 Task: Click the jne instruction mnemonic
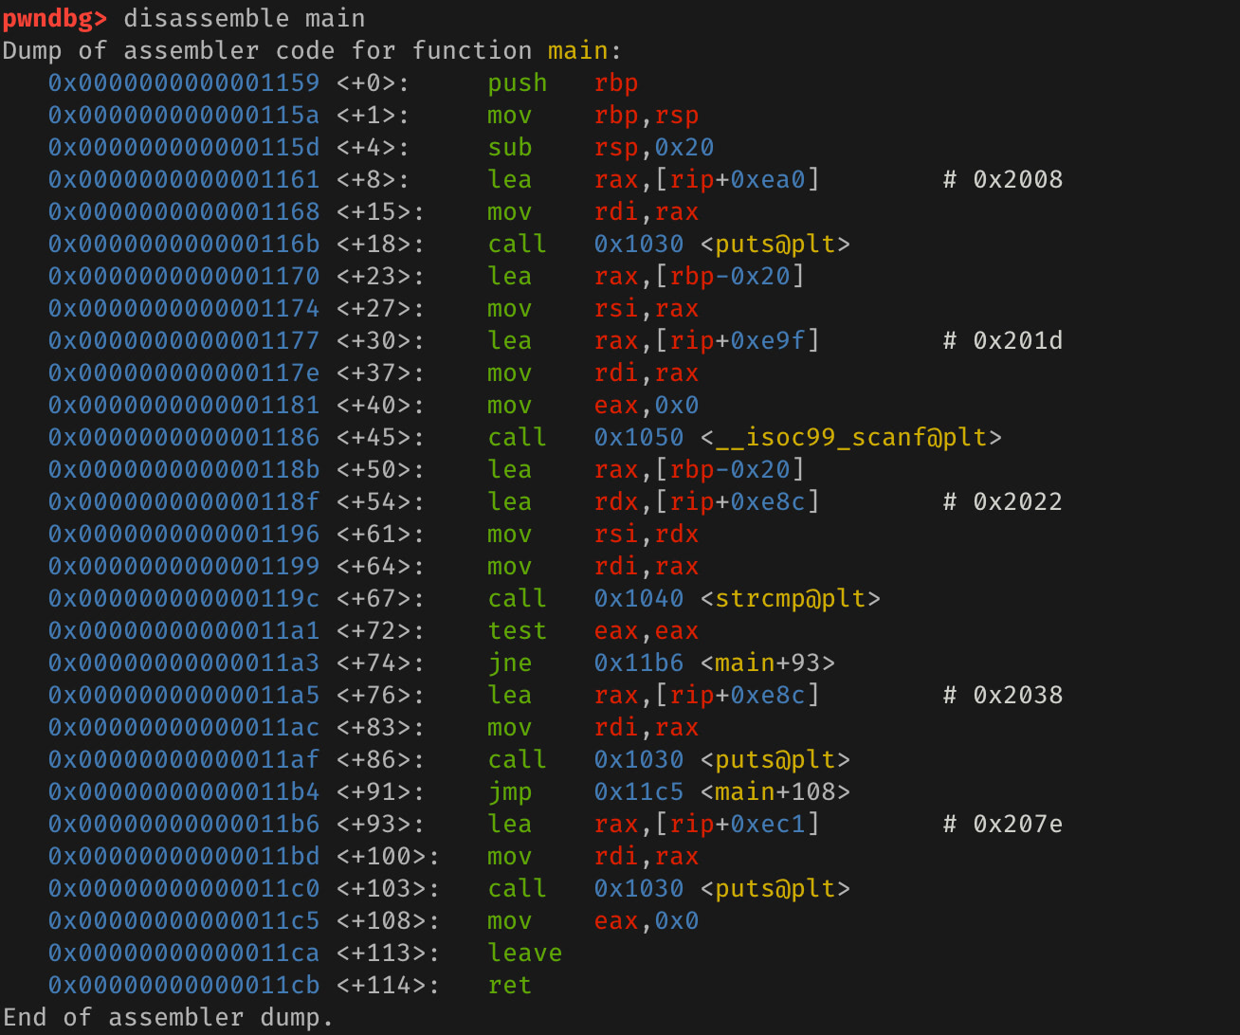tap(509, 663)
